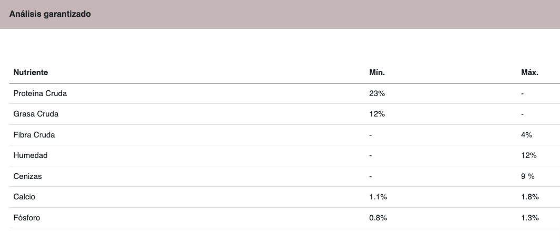
Task: Select the Proteína Cruda row label
Action: tap(40, 93)
